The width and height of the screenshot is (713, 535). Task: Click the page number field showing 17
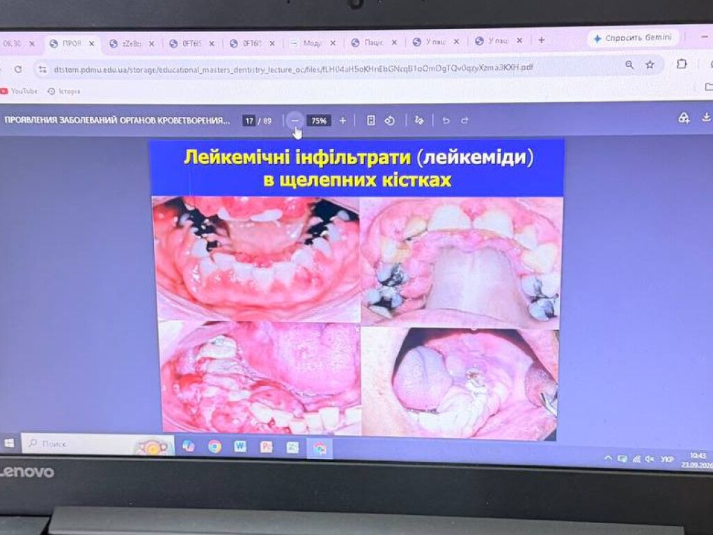(249, 121)
